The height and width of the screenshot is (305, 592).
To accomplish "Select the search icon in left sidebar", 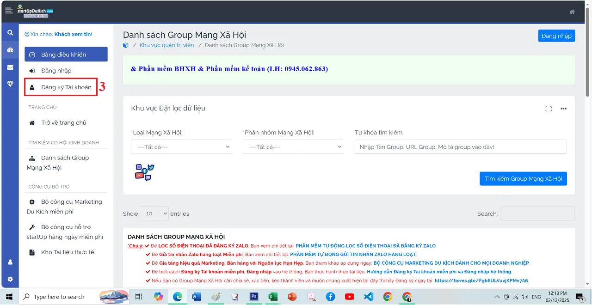I will [x=10, y=33].
